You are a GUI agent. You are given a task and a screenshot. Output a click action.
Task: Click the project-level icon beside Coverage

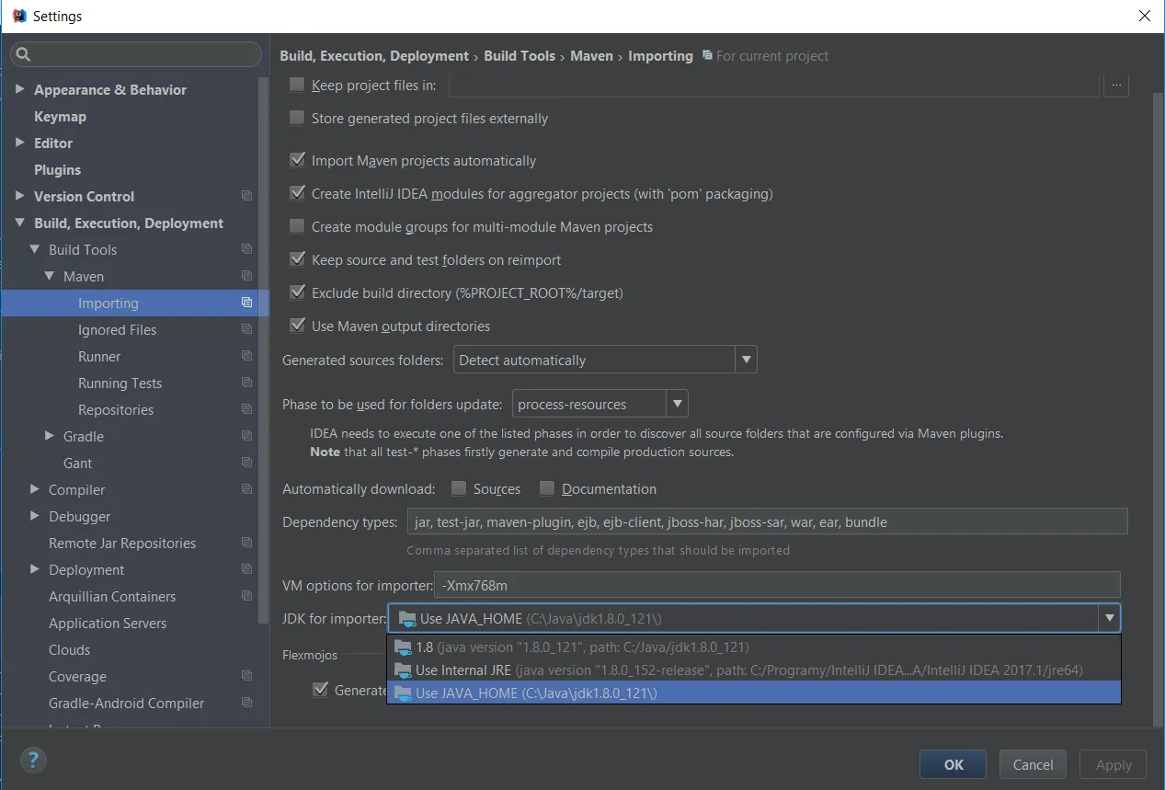[246, 676]
